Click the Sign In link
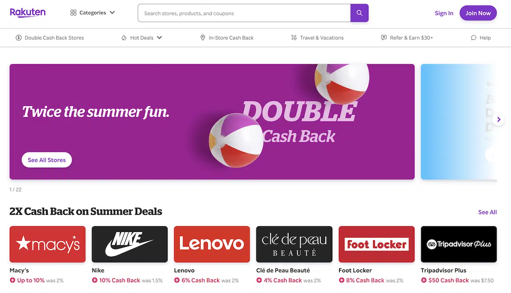The width and height of the screenshot is (511, 293). (444, 13)
